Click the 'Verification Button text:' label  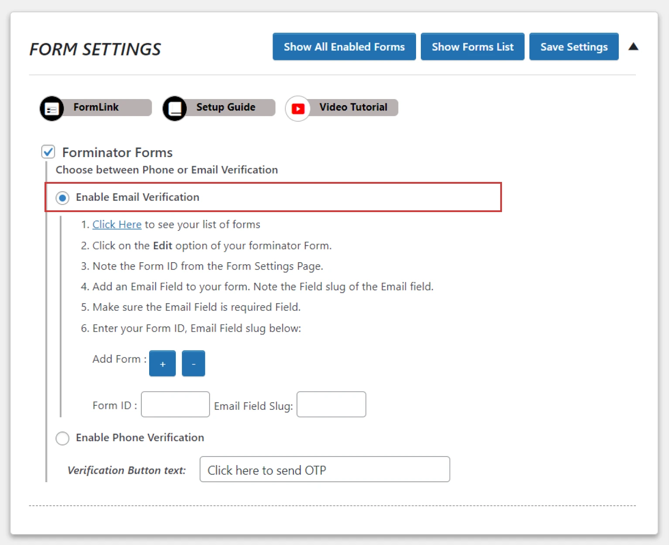point(126,470)
